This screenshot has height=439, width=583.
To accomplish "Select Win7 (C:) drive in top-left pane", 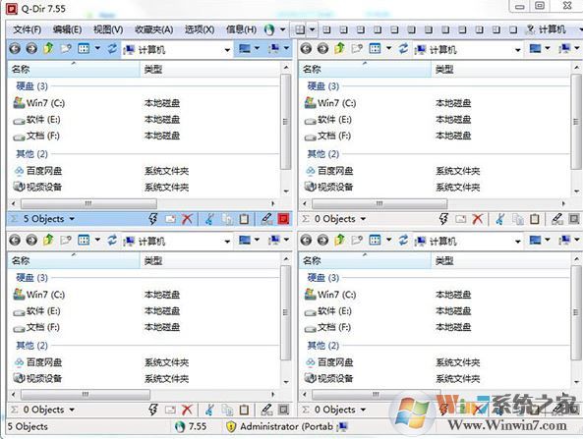I will point(39,103).
